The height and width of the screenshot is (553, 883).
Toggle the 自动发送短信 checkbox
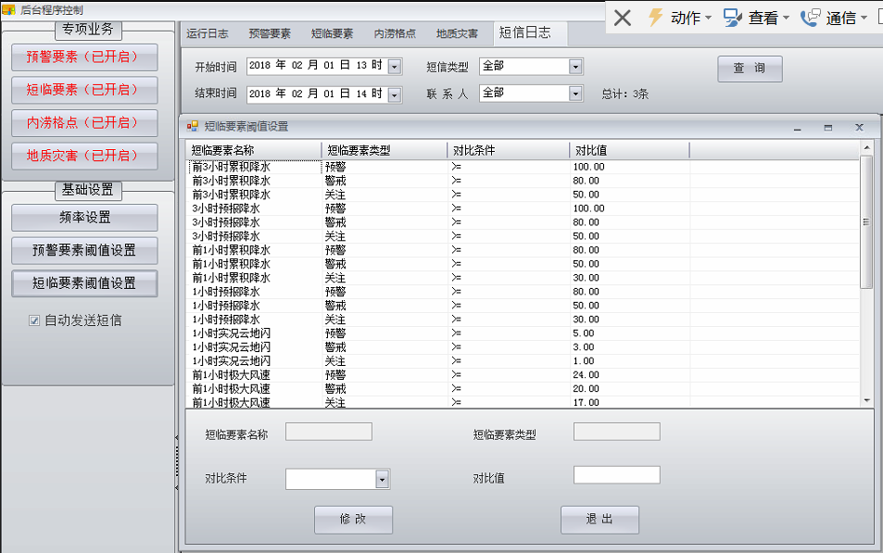tap(33, 319)
